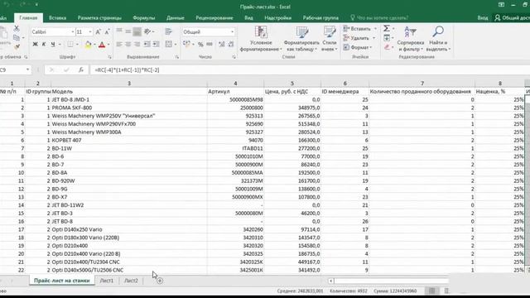Align cell content to bottom
The image size is (530, 298).
(x=137, y=31)
